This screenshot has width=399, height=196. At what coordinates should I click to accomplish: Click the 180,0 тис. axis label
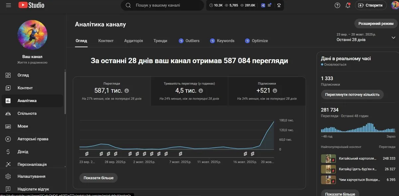point(286,120)
